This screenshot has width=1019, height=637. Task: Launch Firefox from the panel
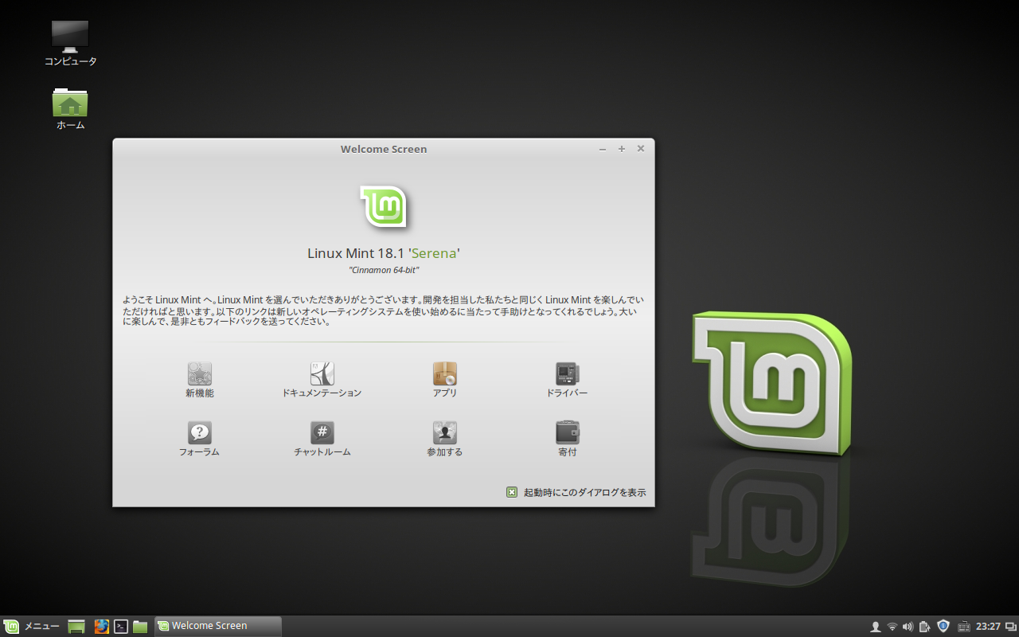101,627
